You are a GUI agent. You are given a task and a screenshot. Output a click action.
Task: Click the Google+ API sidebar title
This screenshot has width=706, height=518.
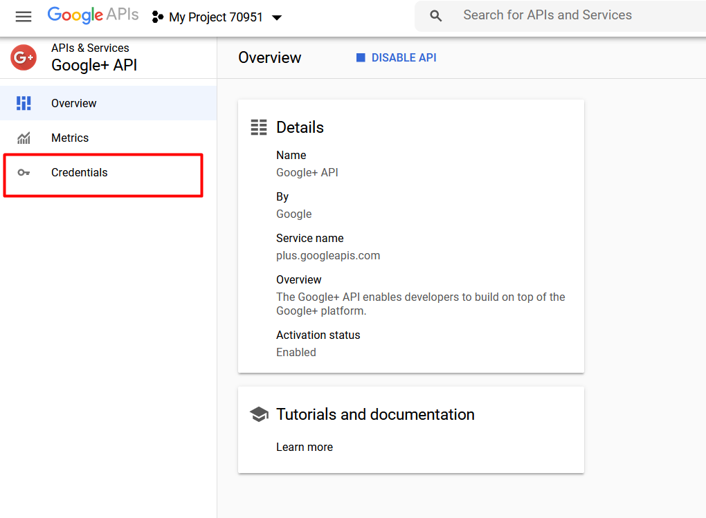tap(94, 65)
